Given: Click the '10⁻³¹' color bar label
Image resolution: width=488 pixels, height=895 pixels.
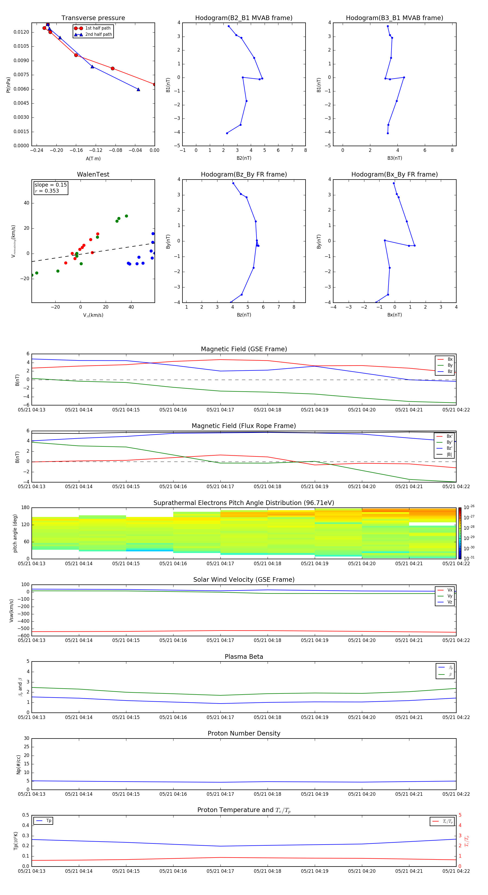Looking at the screenshot, I should 469,558.
